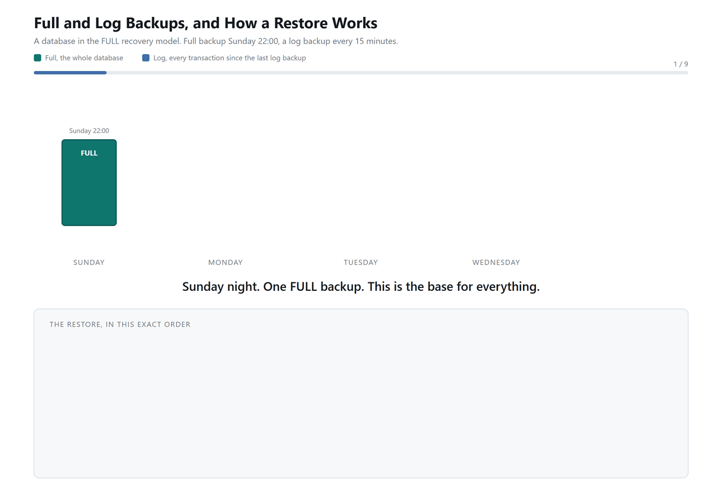Click the "Sunday night. One FULL backup" caption
This screenshot has height=496, width=722.
click(x=361, y=286)
